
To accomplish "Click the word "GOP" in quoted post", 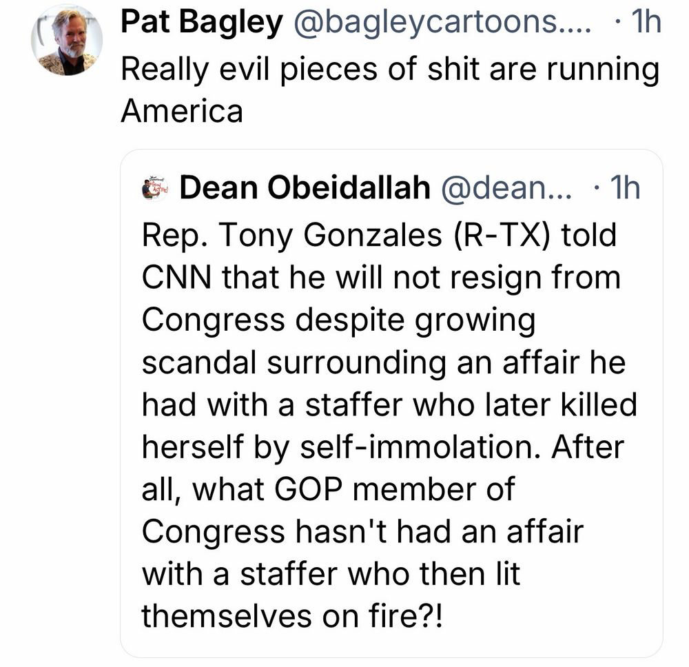I will (309, 489).
